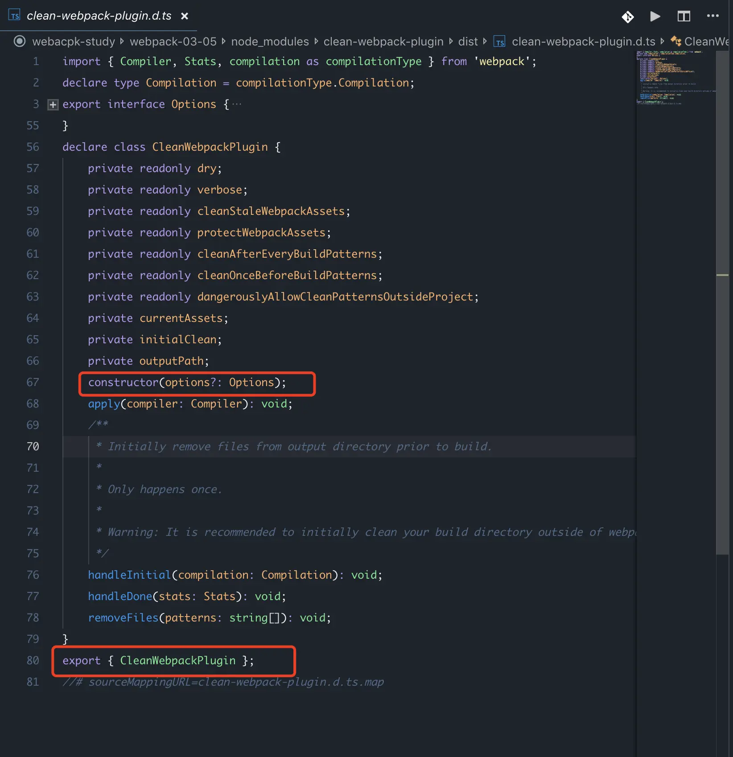
Task: Split the editor with the split icon
Action: [x=684, y=16]
